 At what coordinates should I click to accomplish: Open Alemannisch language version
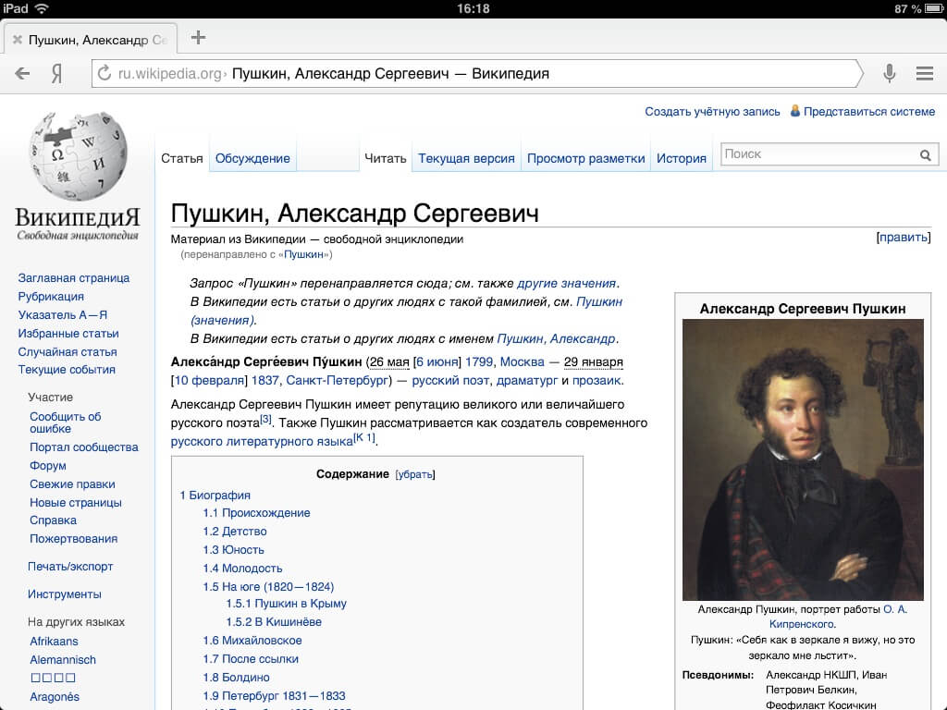pos(63,660)
